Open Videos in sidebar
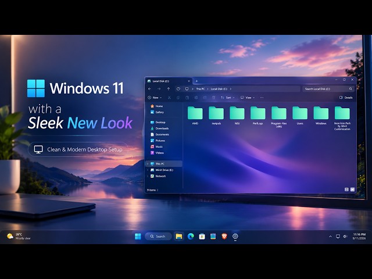Image resolution: width=372 pixels, height=279 pixels. point(157,153)
